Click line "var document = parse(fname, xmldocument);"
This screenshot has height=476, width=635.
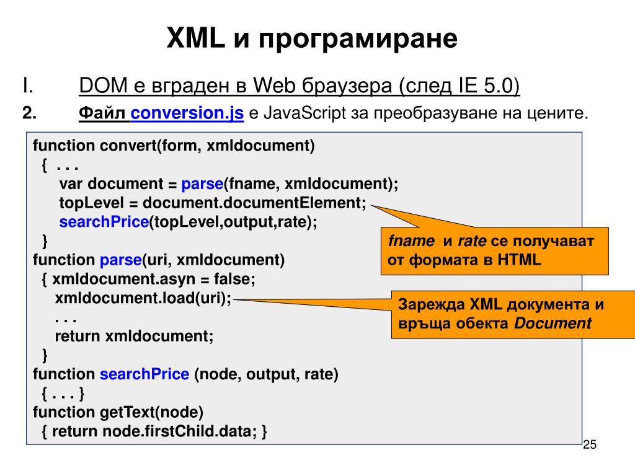pos(229,183)
